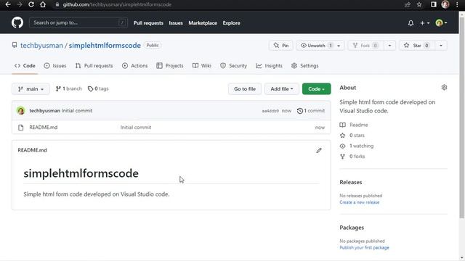
Task: Open Projects tab
Action: pyautogui.click(x=170, y=66)
